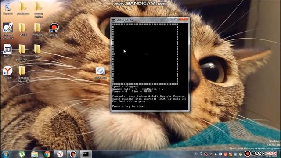The image size is (281, 158).
Task: Select the folder right of Recycle Bin
Action: coord(23,8)
